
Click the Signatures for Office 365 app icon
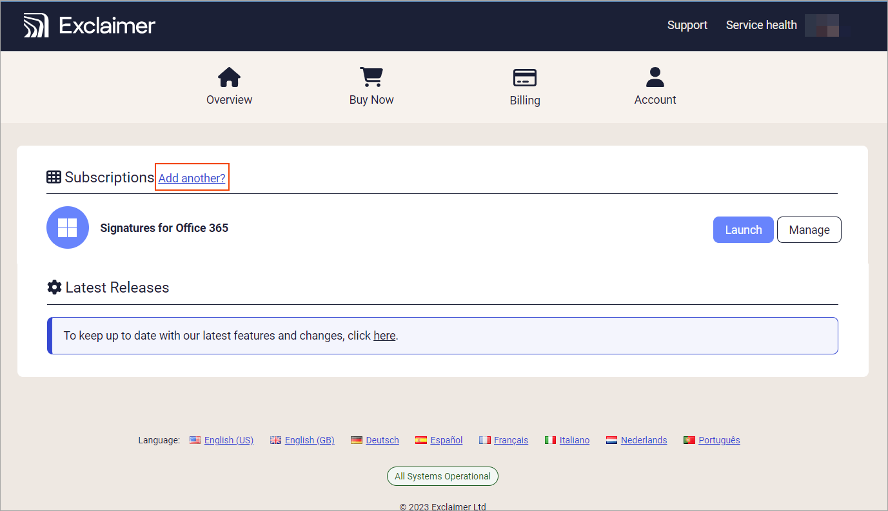[x=67, y=227]
